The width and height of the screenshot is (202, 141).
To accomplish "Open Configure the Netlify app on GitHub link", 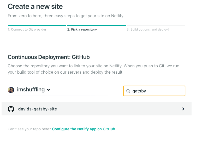I will pyautogui.click(x=84, y=129).
